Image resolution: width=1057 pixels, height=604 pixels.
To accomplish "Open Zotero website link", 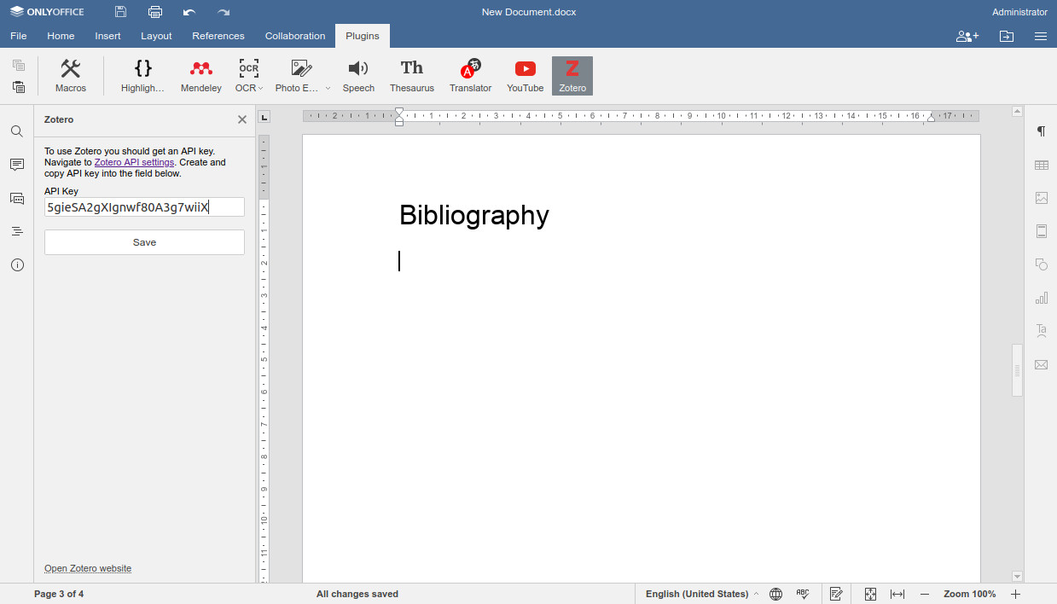I will pos(88,568).
